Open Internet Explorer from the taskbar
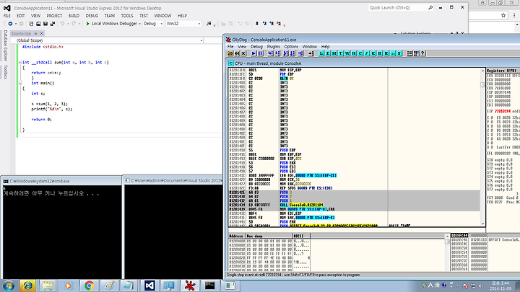The image size is (520, 292). (27, 286)
